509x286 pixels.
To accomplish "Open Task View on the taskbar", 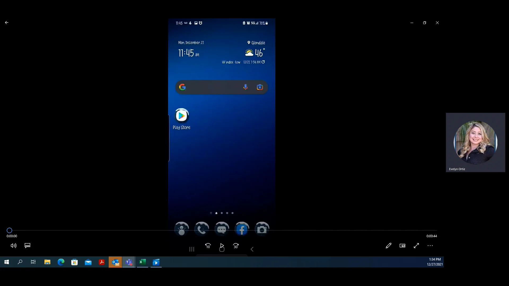I will coord(33,262).
